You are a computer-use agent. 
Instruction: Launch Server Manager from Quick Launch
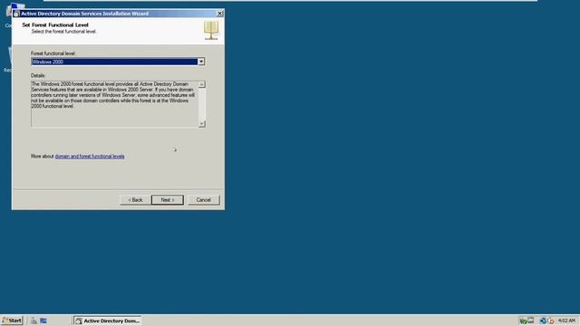[x=34, y=321]
